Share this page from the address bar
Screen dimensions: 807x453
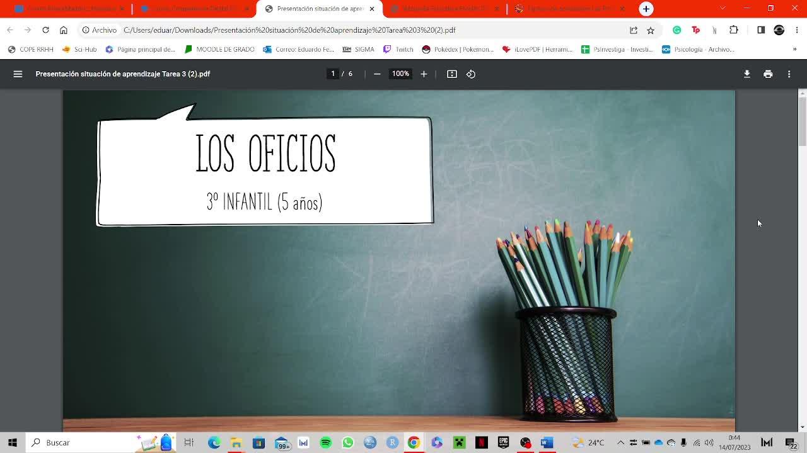pyautogui.click(x=634, y=30)
